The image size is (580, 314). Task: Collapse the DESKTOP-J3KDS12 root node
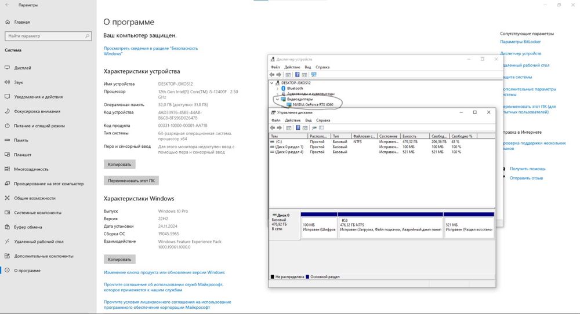click(272, 83)
